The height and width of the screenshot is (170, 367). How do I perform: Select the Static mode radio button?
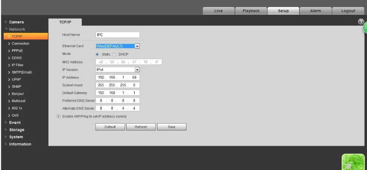click(98, 54)
